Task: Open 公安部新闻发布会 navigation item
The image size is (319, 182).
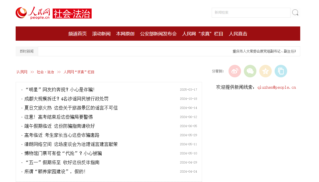Action: click(x=158, y=34)
